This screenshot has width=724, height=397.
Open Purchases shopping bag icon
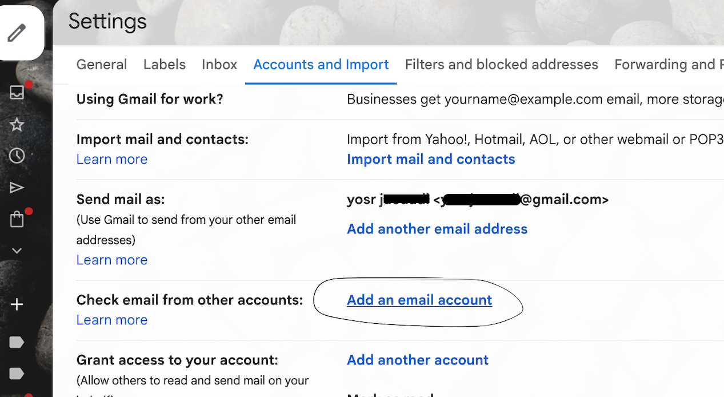click(17, 219)
